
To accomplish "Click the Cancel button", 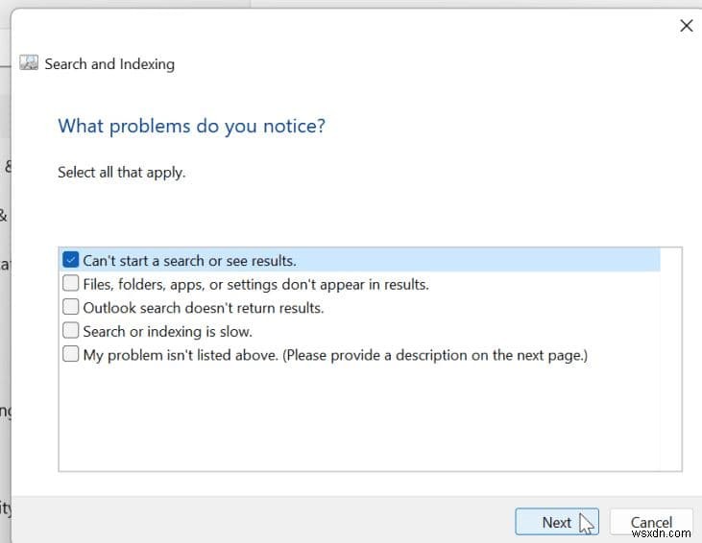I will 651,522.
